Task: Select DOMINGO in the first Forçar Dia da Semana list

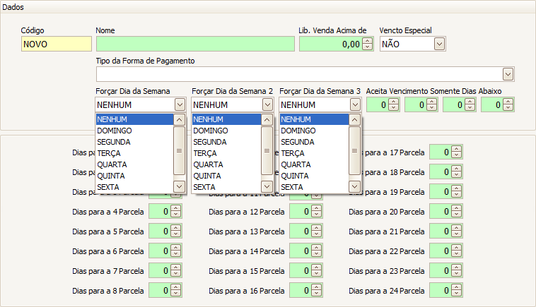Action: pos(134,131)
